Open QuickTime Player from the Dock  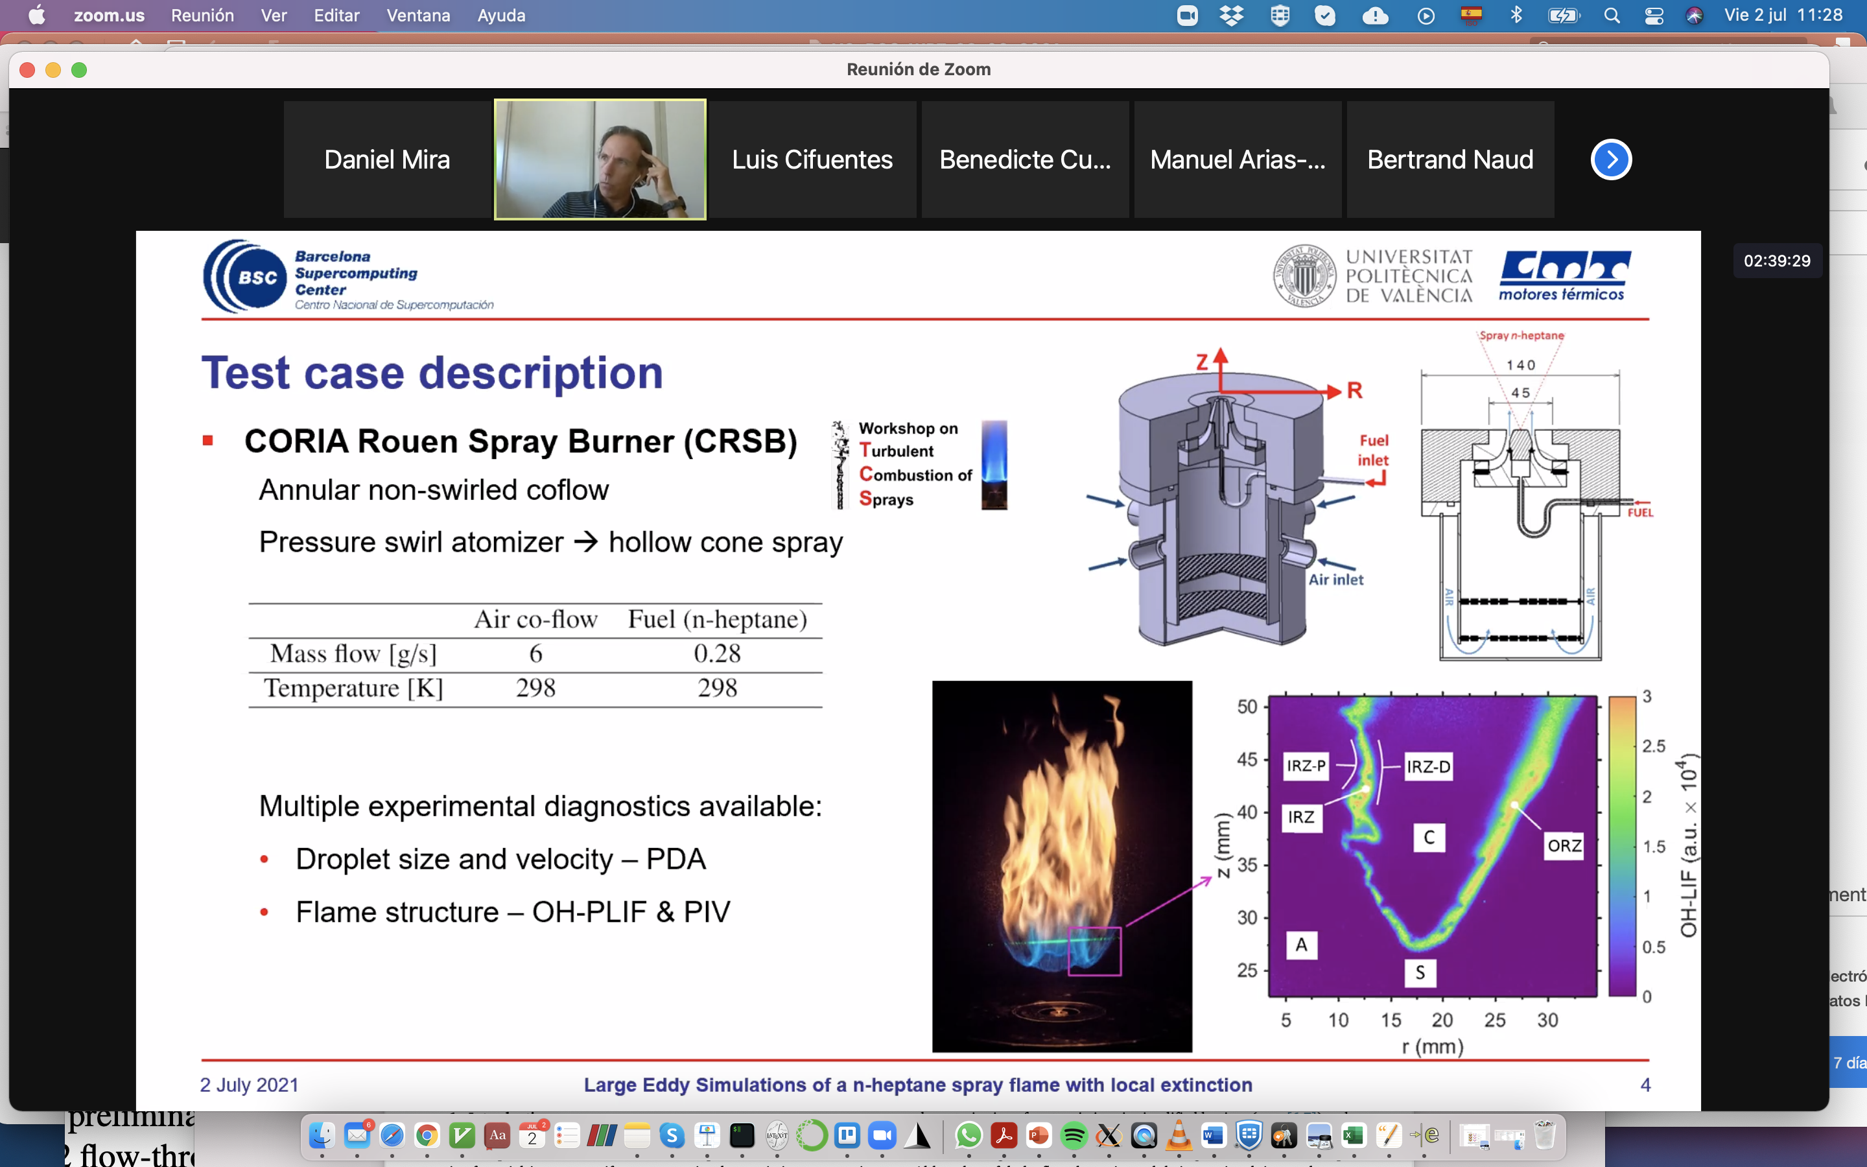(x=1144, y=1135)
